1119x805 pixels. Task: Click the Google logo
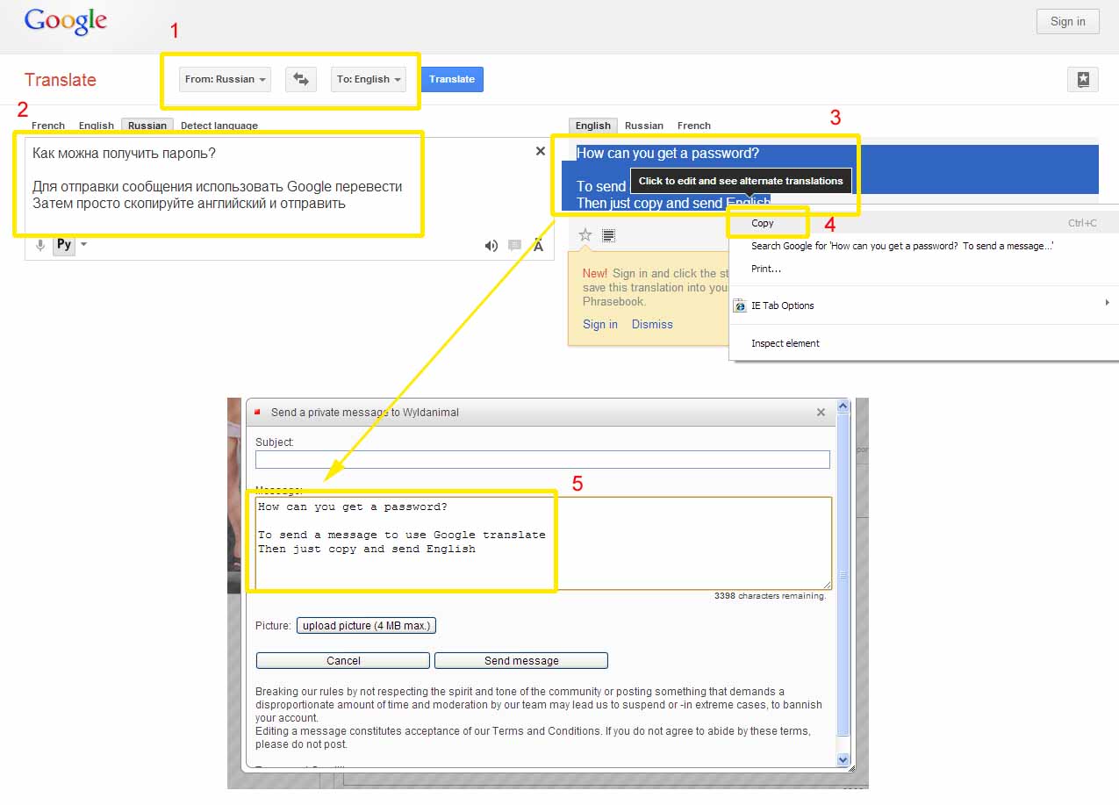click(66, 23)
